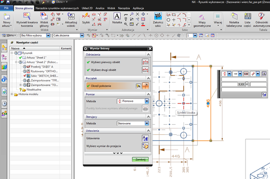Image resolution: width=270 pixels, height=179 pixels.
Task: Open the Analiza ribbon tab
Action: 100,8
